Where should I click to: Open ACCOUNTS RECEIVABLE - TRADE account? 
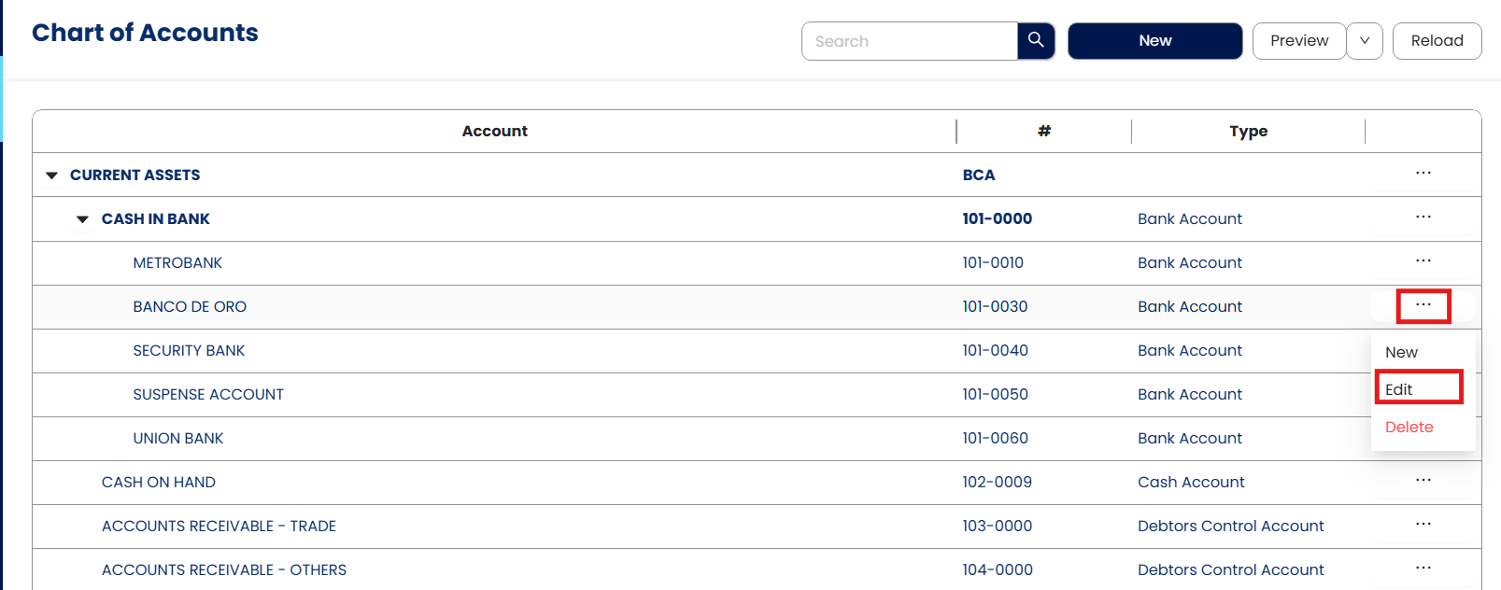(x=219, y=527)
